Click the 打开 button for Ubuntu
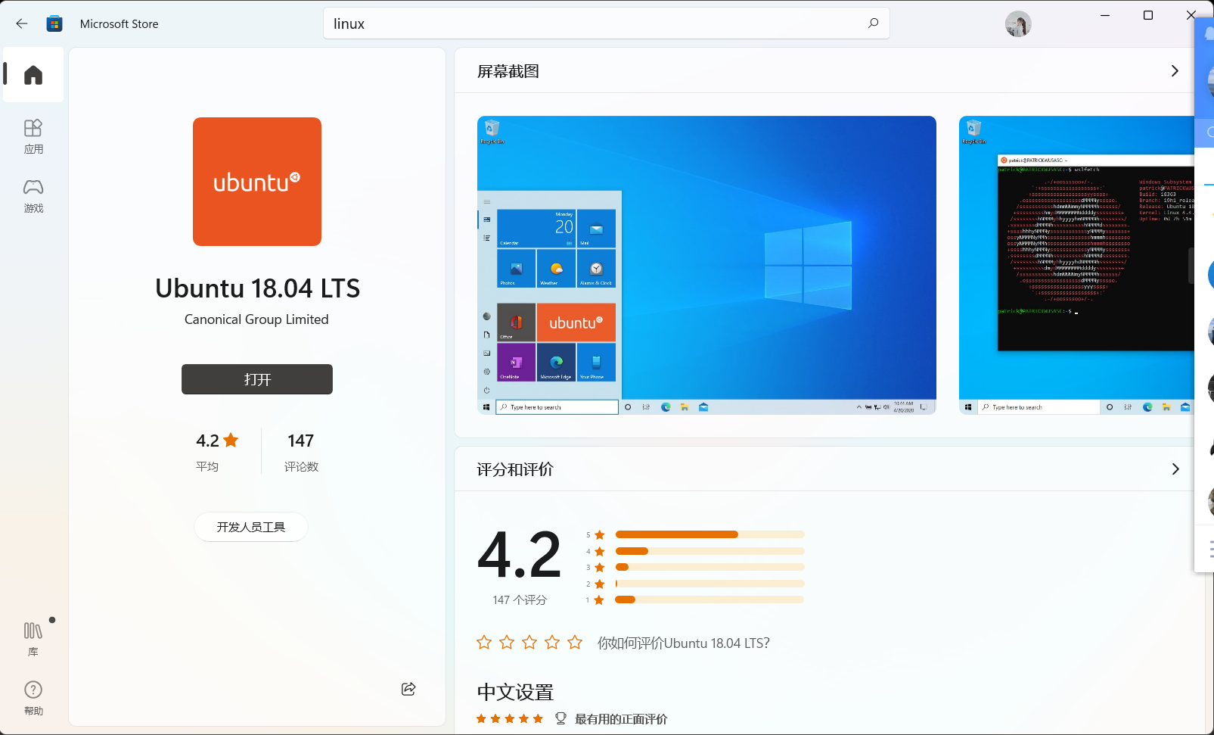Screen dimensions: 1214x735 (257, 379)
